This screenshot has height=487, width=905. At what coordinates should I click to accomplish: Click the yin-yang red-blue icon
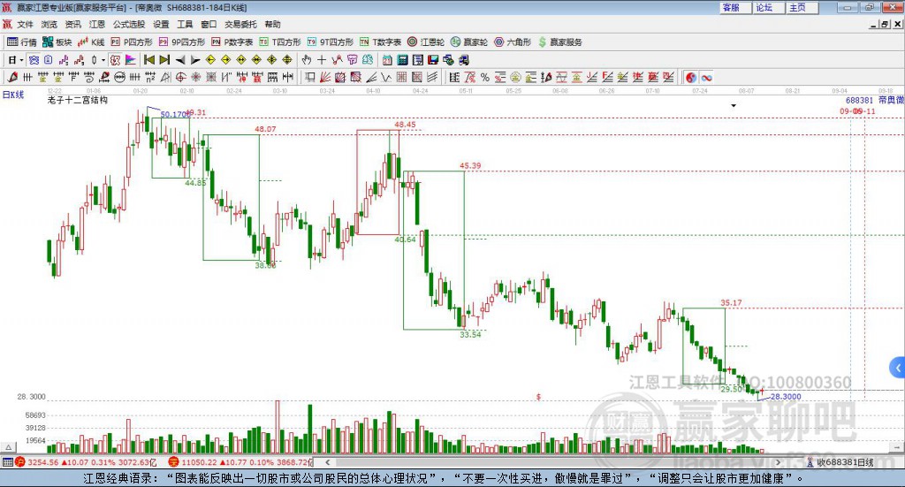point(691,77)
